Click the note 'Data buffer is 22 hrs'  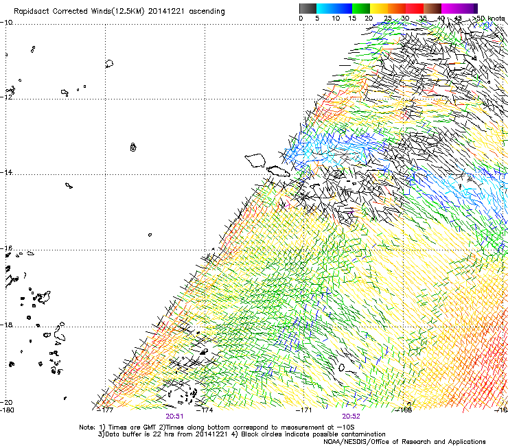[140, 434]
